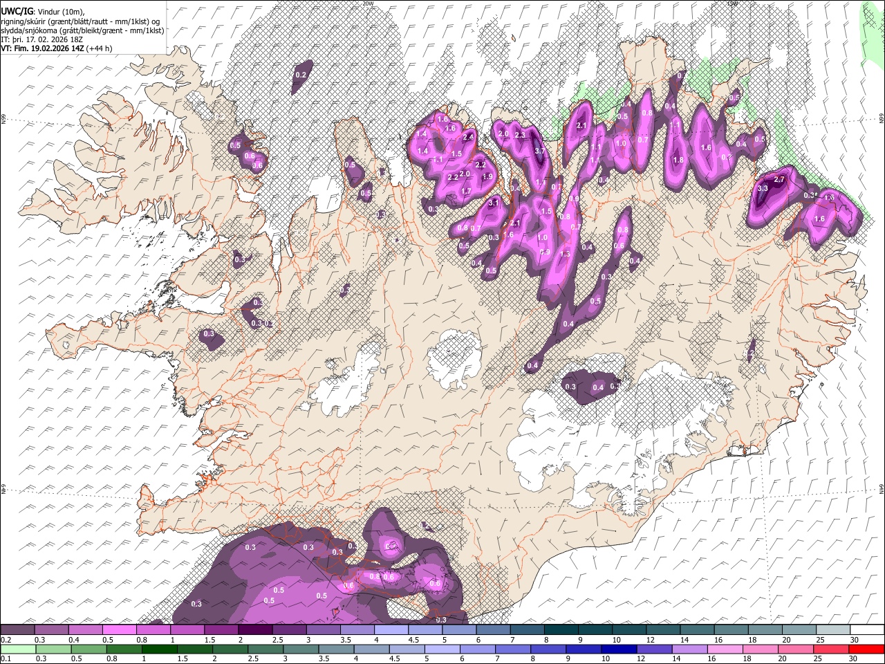Select lower rainfall legend swatch 5–6
This screenshot has width=885, height=664.
[442, 649]
